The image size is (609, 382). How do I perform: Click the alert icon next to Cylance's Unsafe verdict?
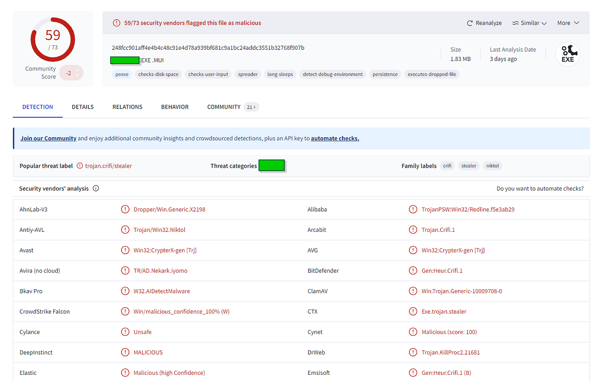click(125, 332)
